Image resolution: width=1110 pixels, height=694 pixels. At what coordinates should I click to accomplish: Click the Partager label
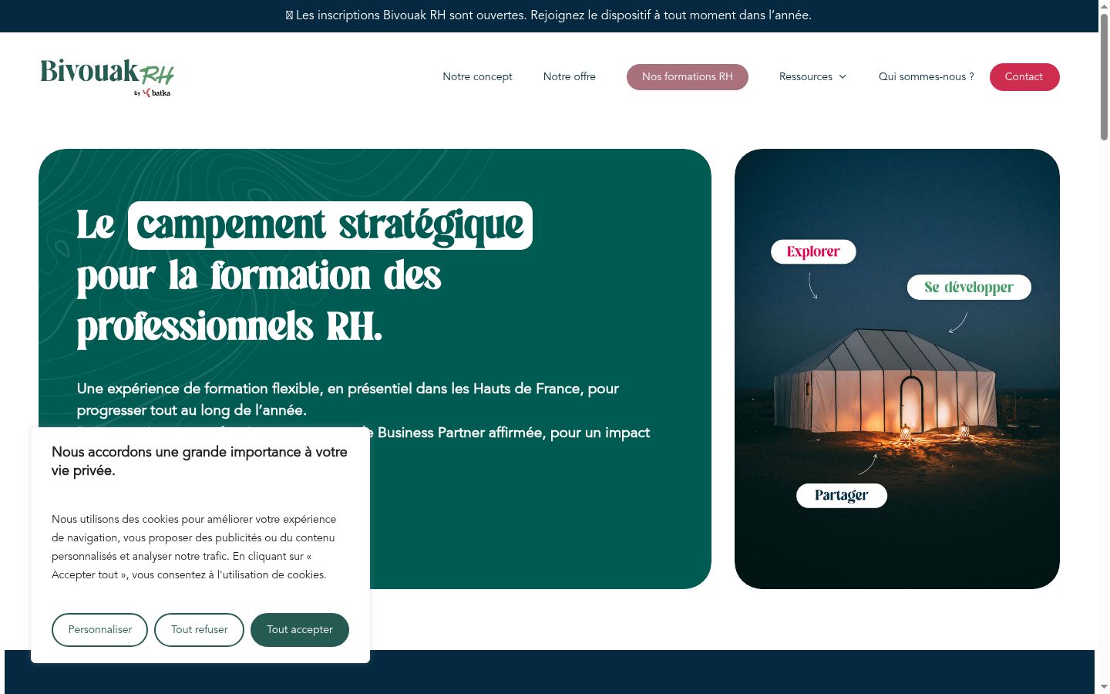[x=841, y=495]
